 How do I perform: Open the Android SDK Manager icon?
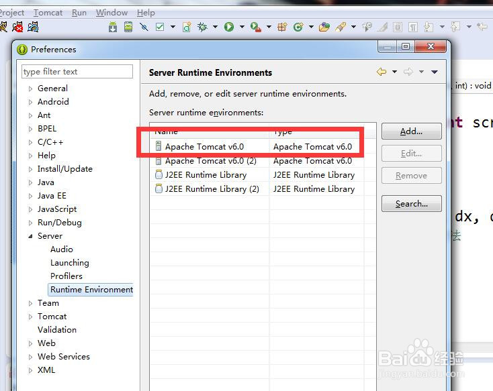click(113, 27)
